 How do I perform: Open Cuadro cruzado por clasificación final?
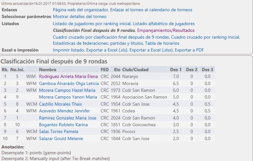coord(111,37)
